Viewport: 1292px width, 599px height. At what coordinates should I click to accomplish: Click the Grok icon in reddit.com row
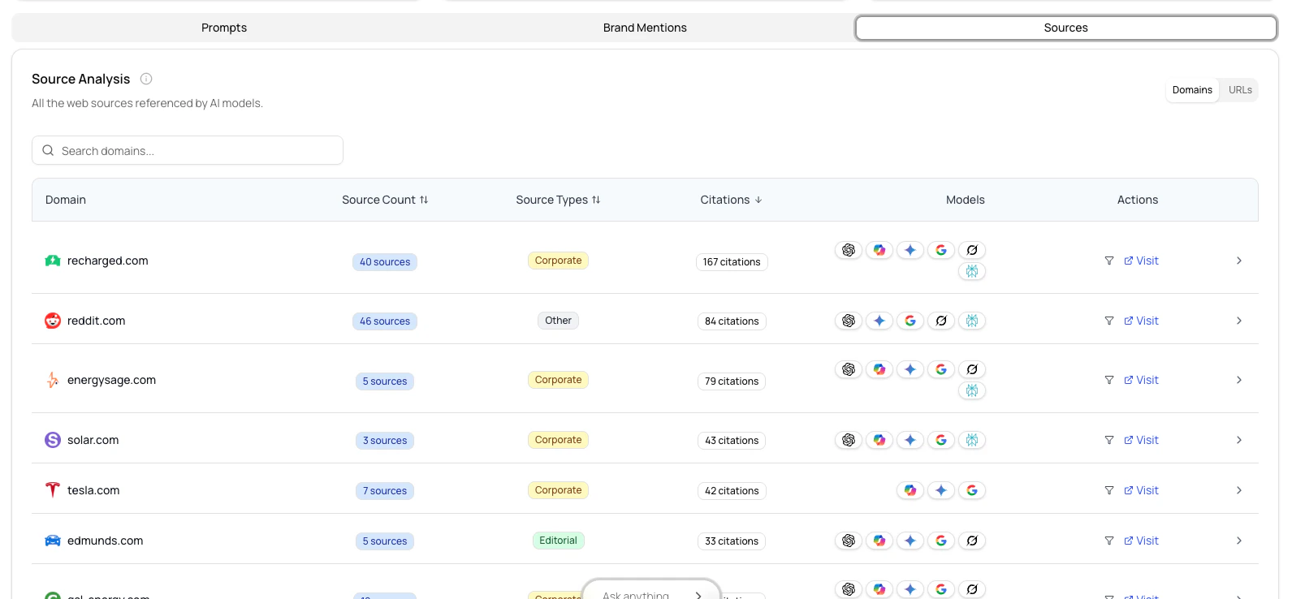(941, 321)
